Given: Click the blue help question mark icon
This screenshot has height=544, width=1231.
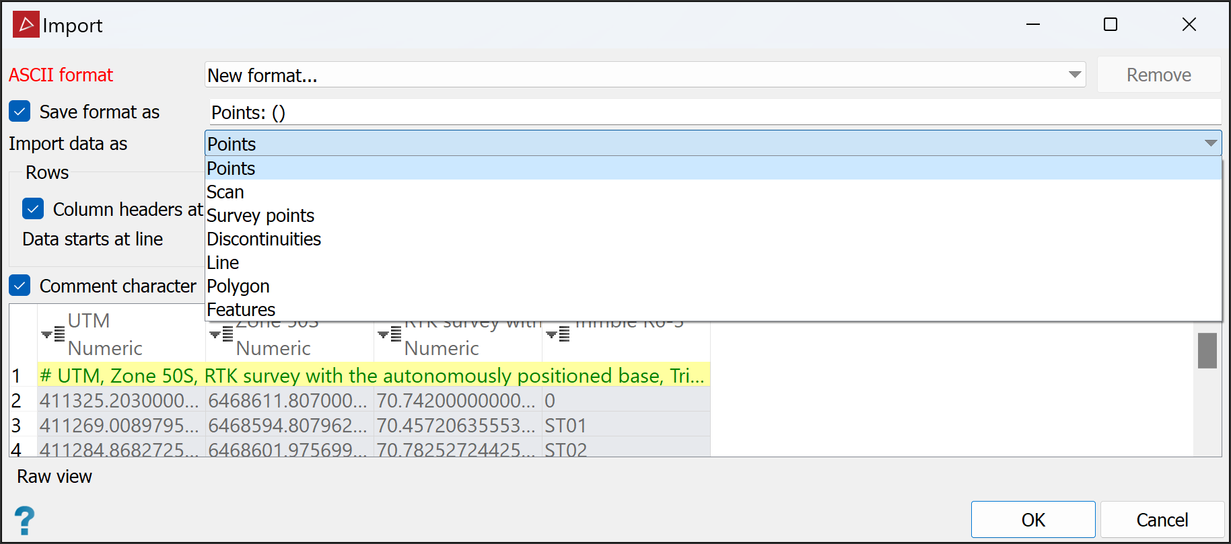Looking at the screenshot, I should 24,520.
